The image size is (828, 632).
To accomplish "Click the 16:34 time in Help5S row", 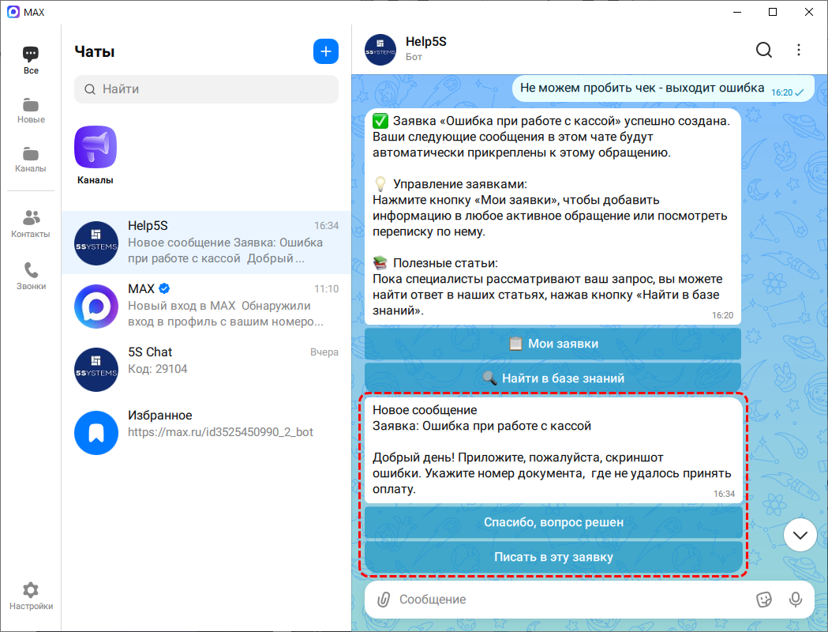I will [x=326, y=226].
